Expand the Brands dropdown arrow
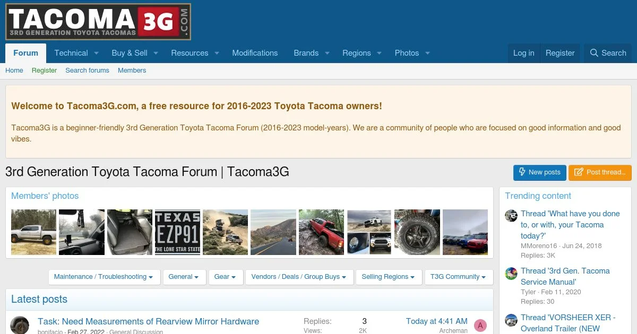 327,53
